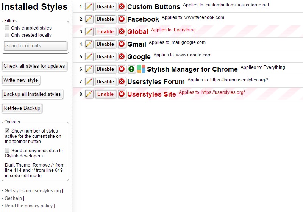Screen dimensions: 303x212
Task: Click Applies to: mail.google.com text
Action: (x=177, y=42)
